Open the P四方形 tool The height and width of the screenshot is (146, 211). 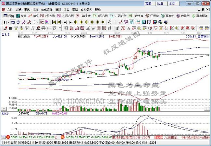(48, 16)
